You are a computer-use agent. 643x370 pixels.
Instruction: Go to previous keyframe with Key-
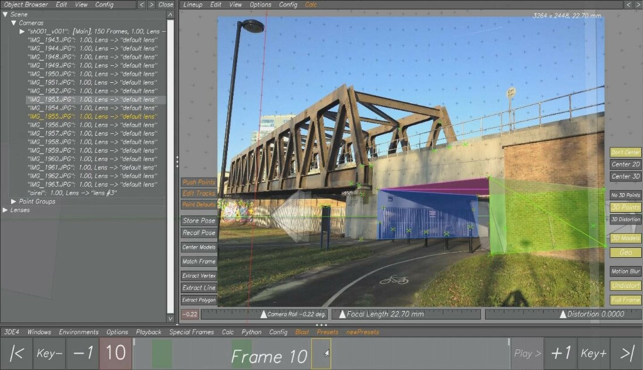click(49, 353)
